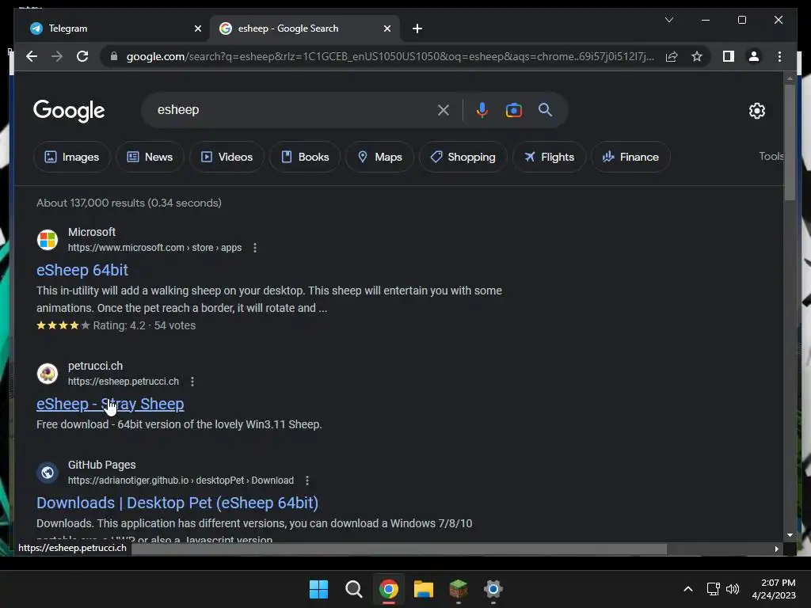This screenshot has height=608, width=811.
Task: Open more options for petrucci.ch result
Action: 192,382
